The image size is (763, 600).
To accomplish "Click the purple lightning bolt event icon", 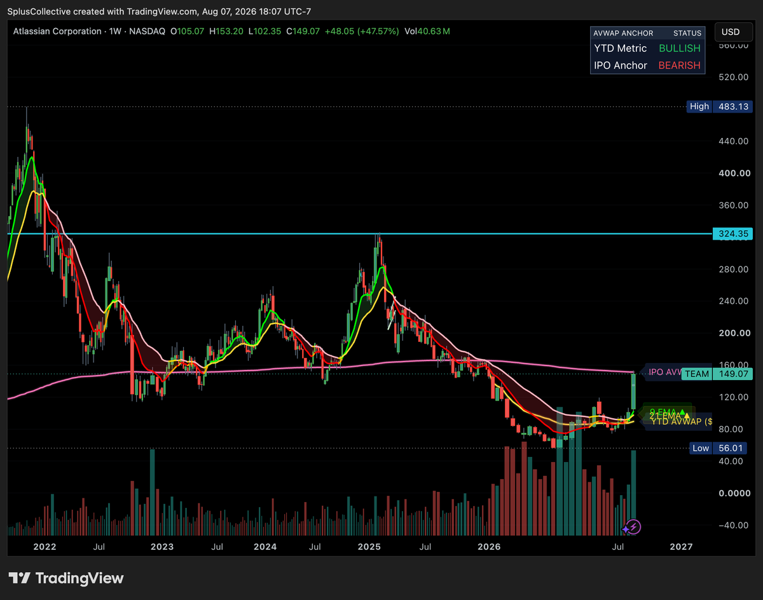I will pyautogui.click(x=635, y=526).
